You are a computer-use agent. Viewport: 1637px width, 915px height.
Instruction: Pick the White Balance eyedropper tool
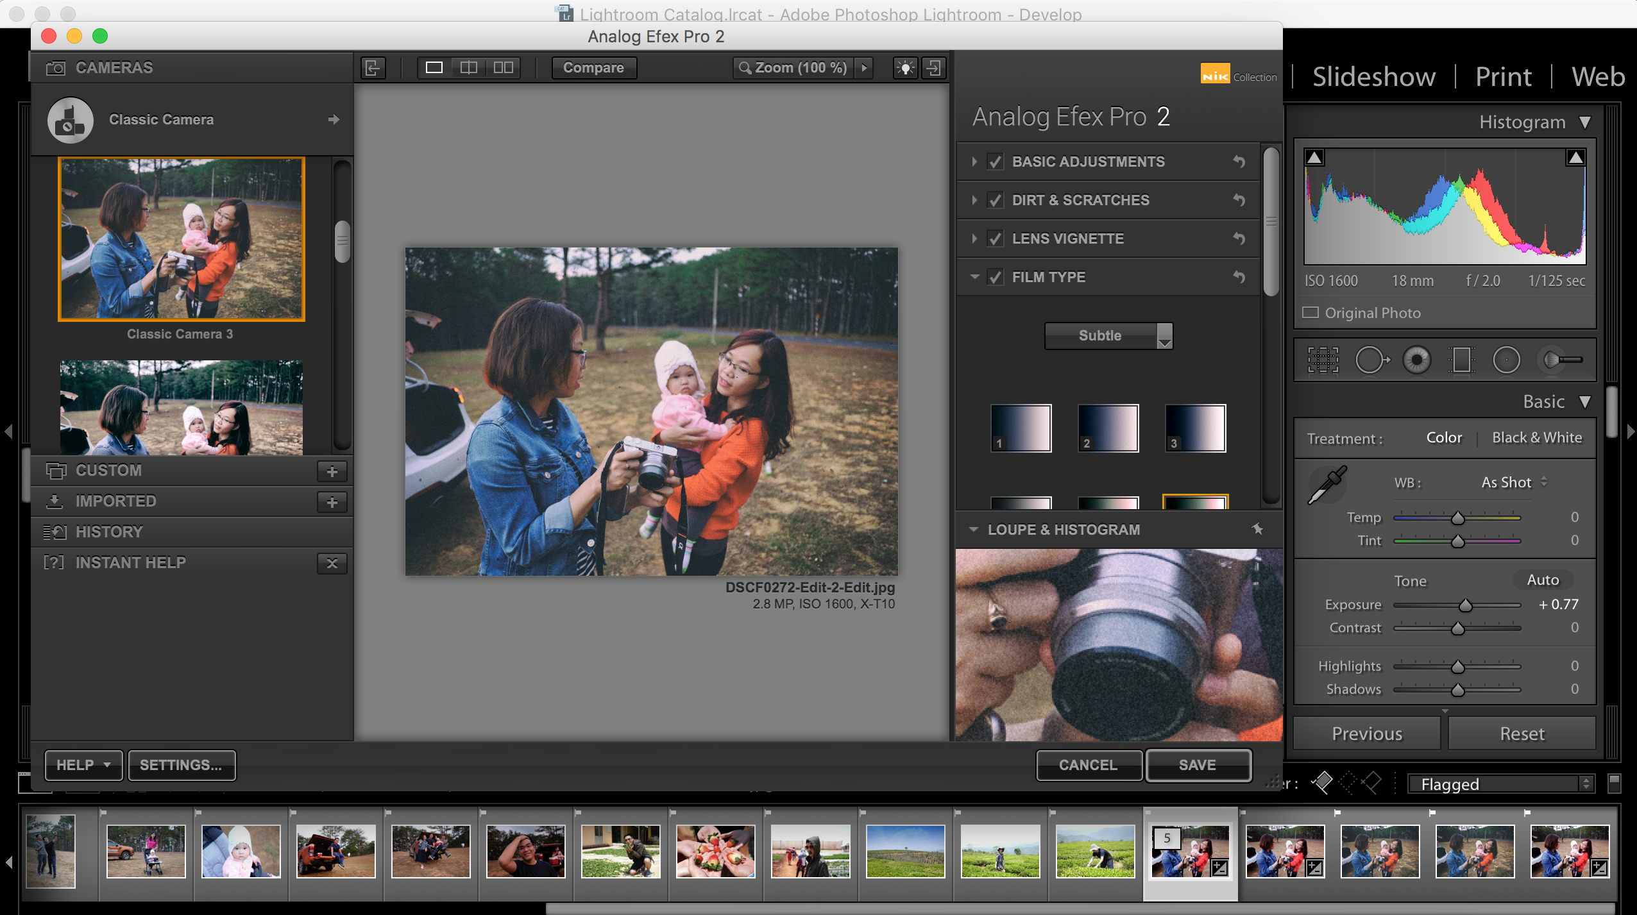(1327, 485)
